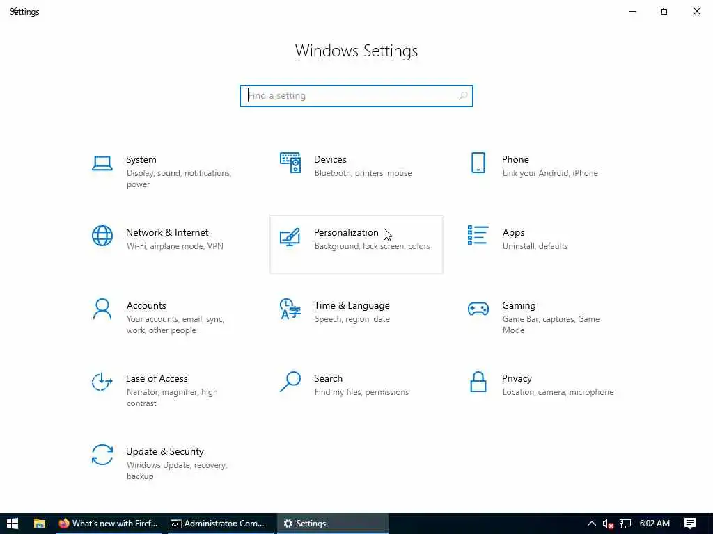This screenshot has width=713, height=534.
Task: Choose the Update & Security heading
Action: pyautogui.click(x=164, y=451)
